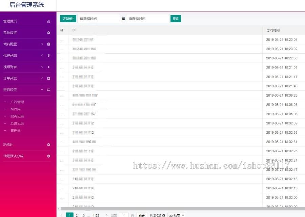Expand the 代理列表 submenu chevron
Image resolution: width=305 pixels, height=217 pixels.
point(42,55)
